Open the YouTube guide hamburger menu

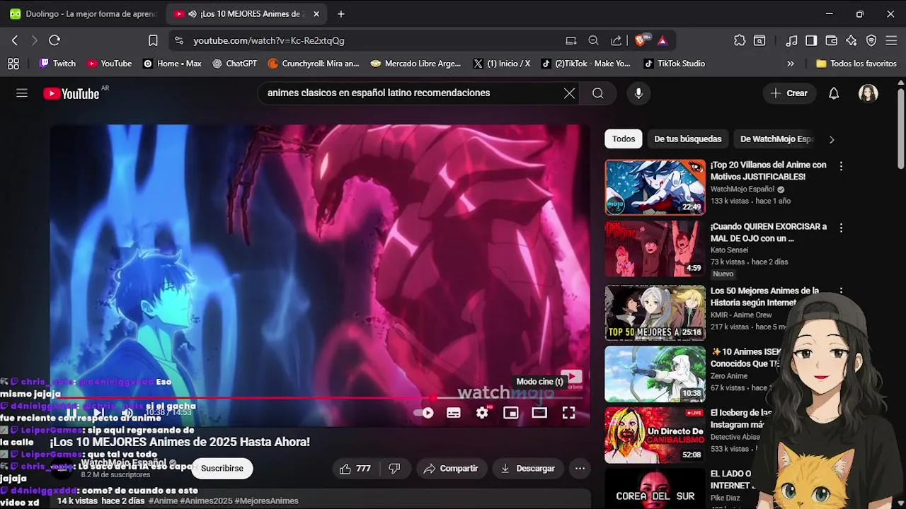pos(22,93)
